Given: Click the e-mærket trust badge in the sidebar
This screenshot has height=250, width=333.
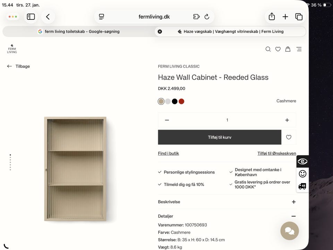Looking at the screenshot, I should tap(302, 161).
